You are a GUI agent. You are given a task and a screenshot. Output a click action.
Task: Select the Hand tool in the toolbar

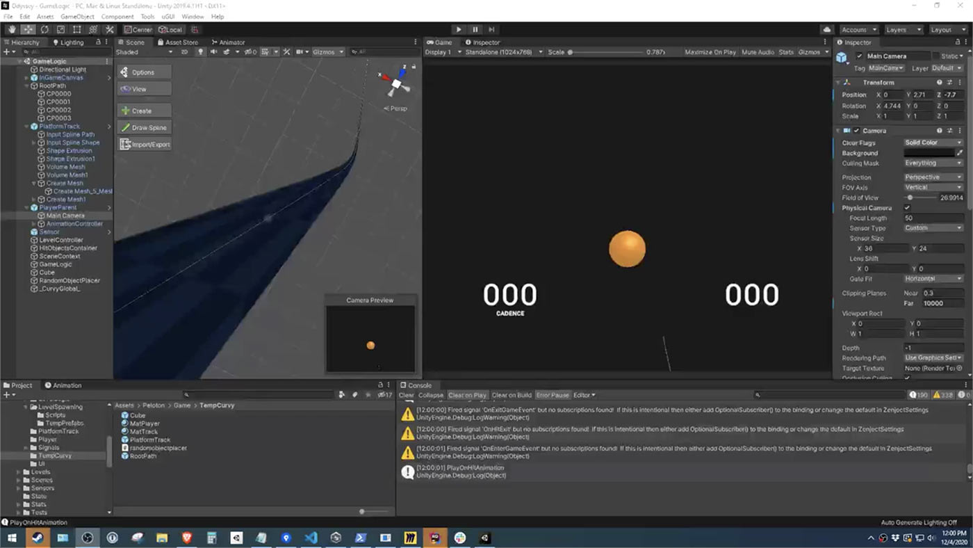(x=12, y=30)
